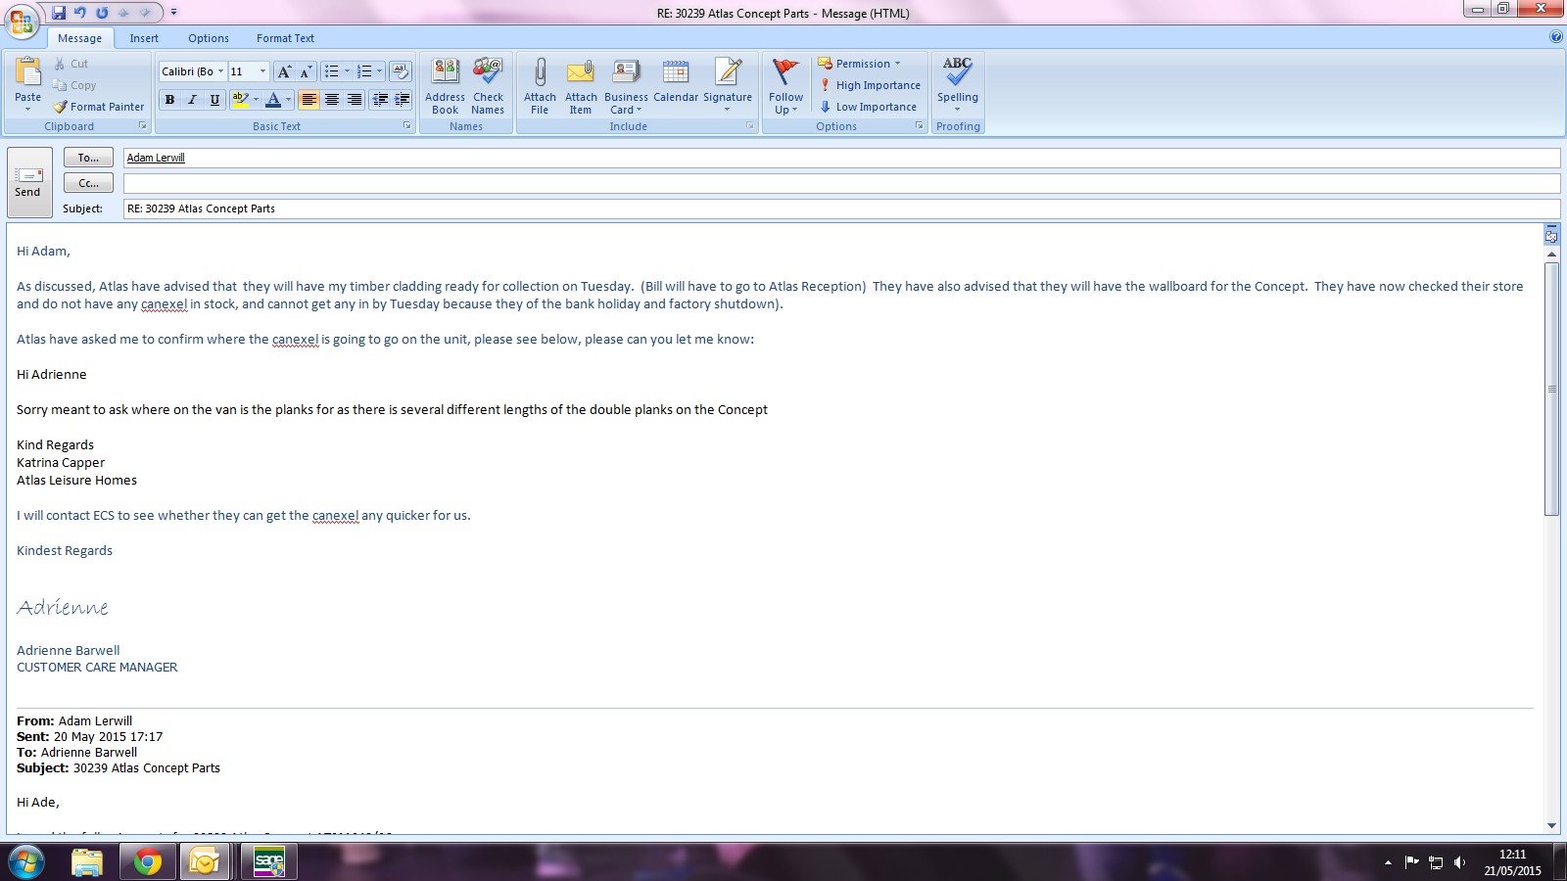Save the message from the Quick Access Toolbar

tap(59, 13)
